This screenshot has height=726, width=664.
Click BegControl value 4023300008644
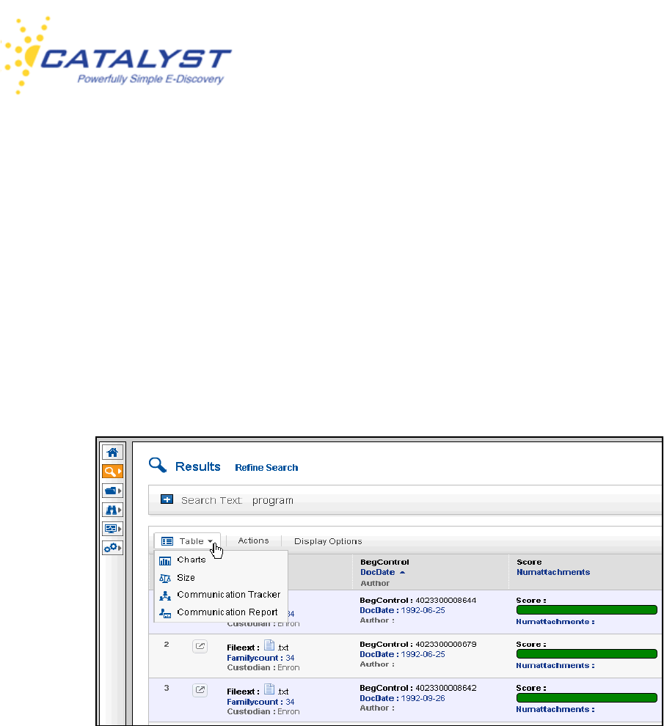(446, 601)
